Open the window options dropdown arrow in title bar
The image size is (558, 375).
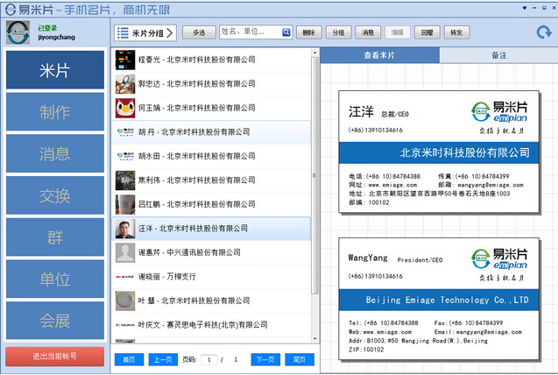click(x=524, y=8)
